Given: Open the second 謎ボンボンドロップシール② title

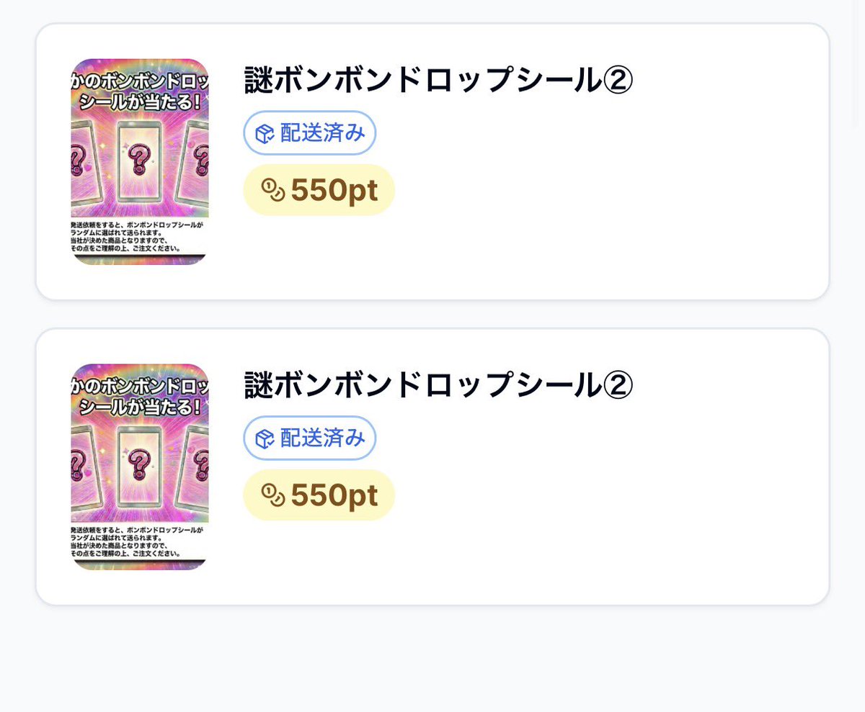Looking at the screenshot, I should click(438, 385).
